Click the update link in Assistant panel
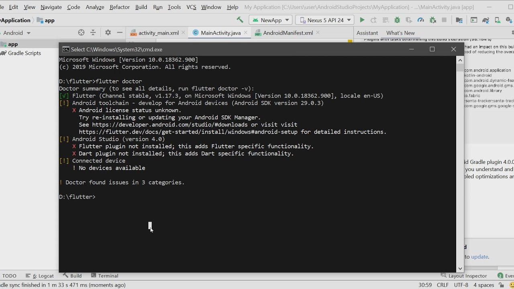Screen dimensions: 514x289 pyautogui.click(x=480, y=256)
